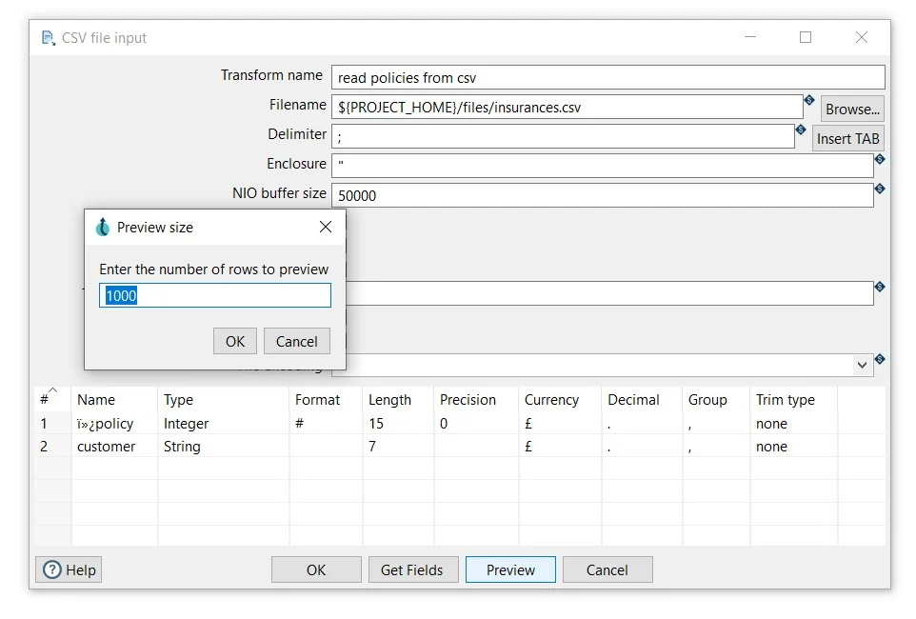Open variables for the Delimiter field
Image resolution: width=916 pixels, height=619 pixels.
point(801,130)
